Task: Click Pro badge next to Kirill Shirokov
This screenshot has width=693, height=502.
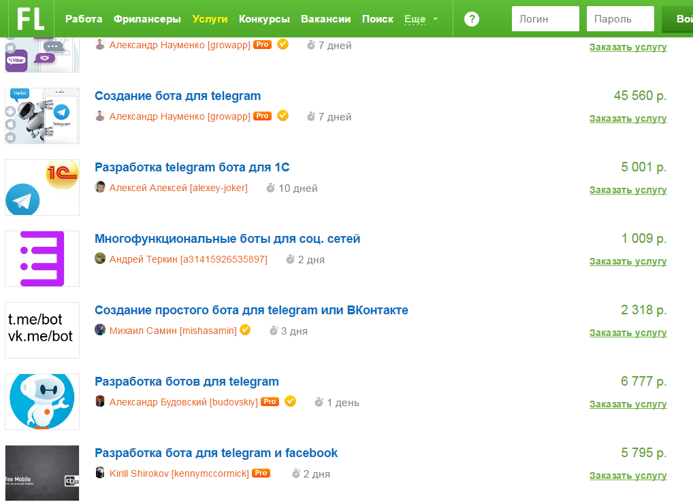Action: pyautogui.click(x=261, y=473)
